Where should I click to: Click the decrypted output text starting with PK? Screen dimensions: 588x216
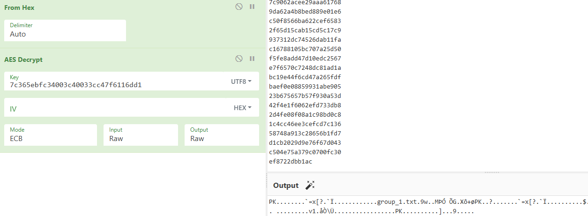[x=375, y=202]
